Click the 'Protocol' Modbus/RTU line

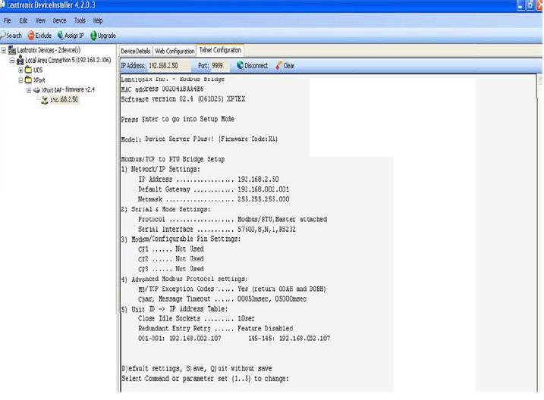[232, 219]
